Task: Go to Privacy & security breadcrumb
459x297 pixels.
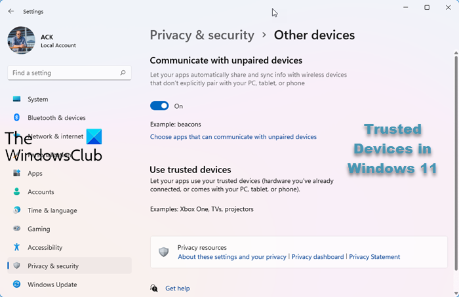Action: pyautogui.click(x=202, y=35)
